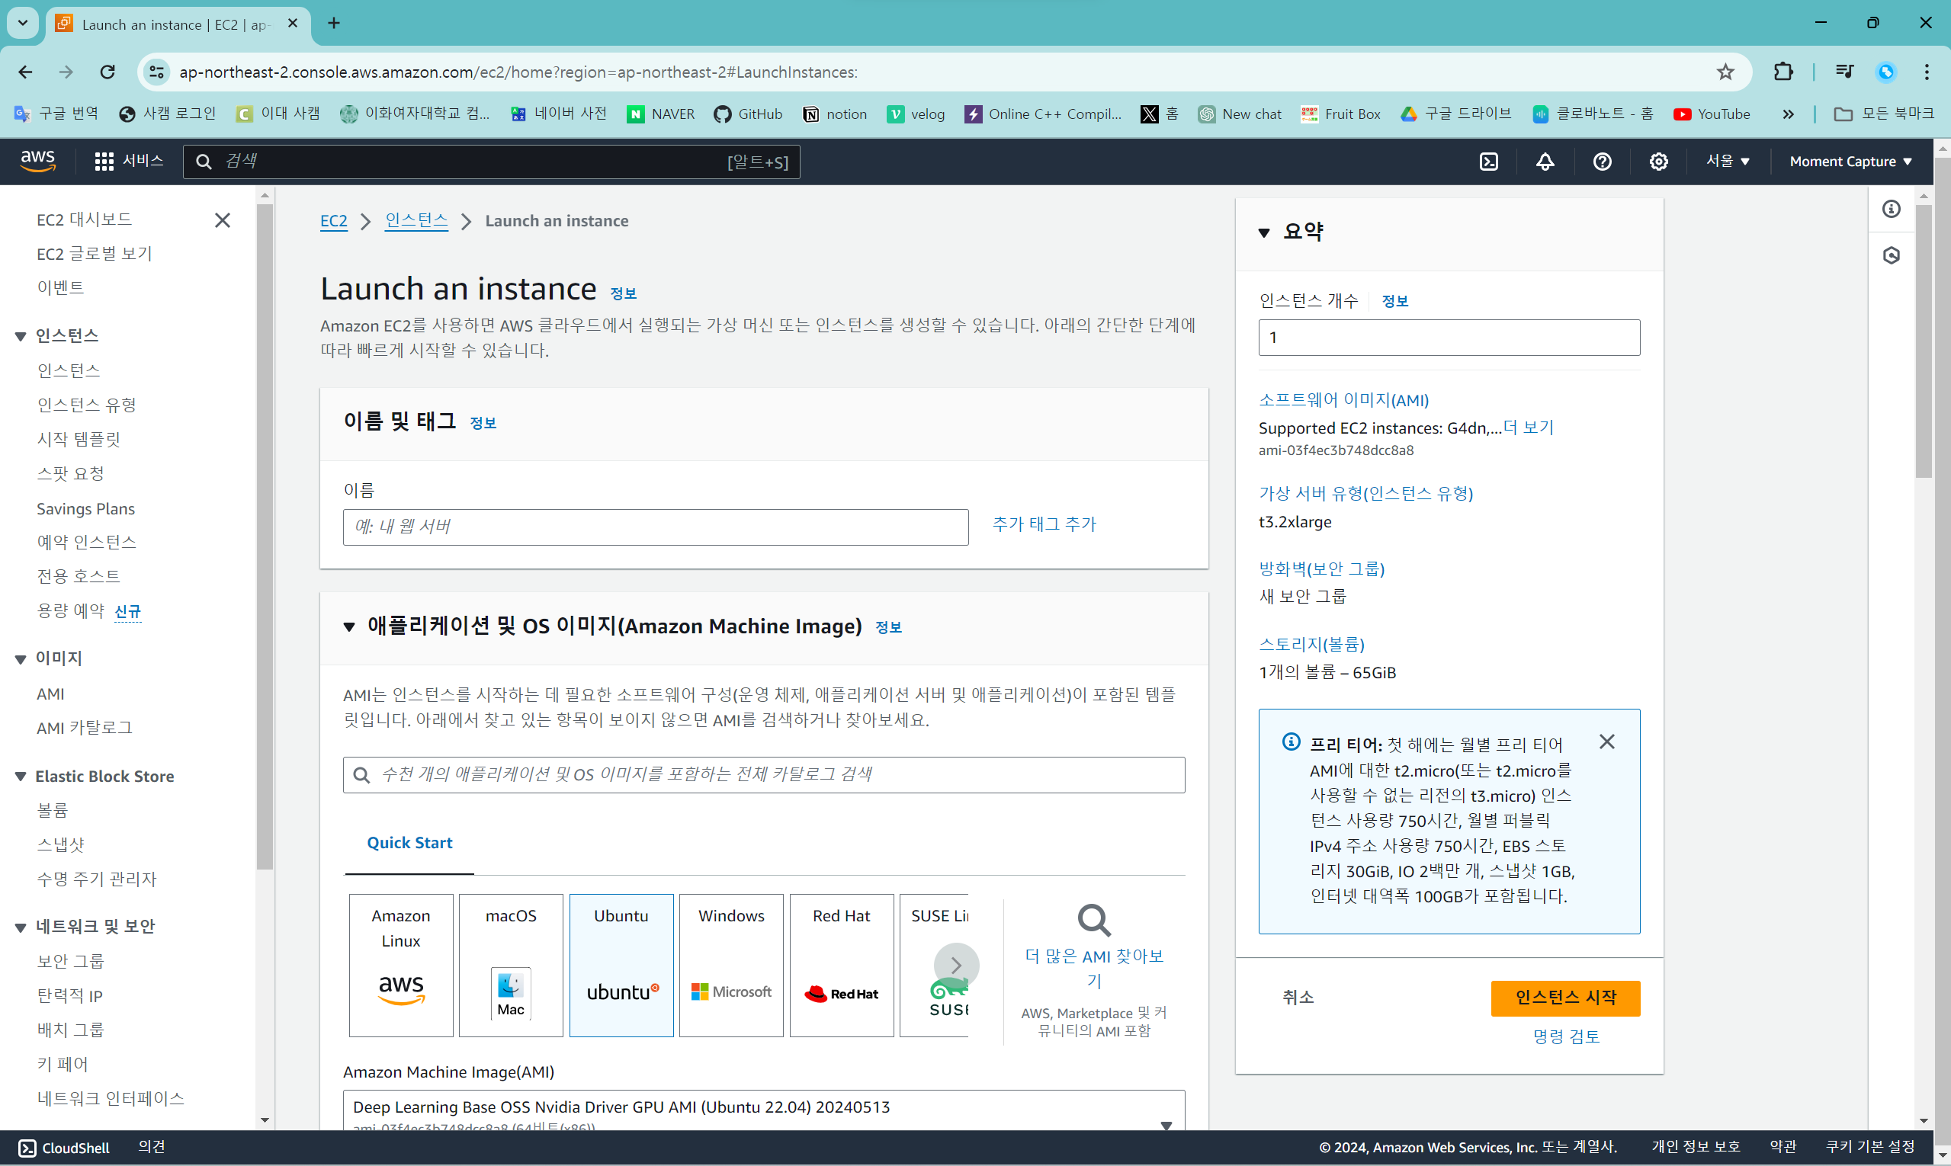Close the EC2 sidebar navigation panel
Screen dimensions: 1951x1166
tap(223, 220)
